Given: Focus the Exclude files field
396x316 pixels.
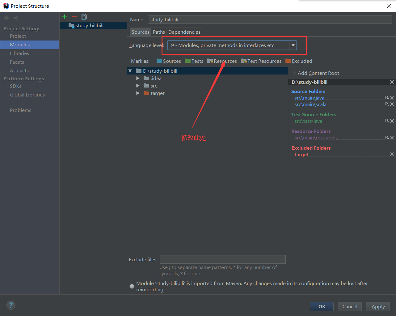Looking at the screenshot, I should click(x=223, y=259).
